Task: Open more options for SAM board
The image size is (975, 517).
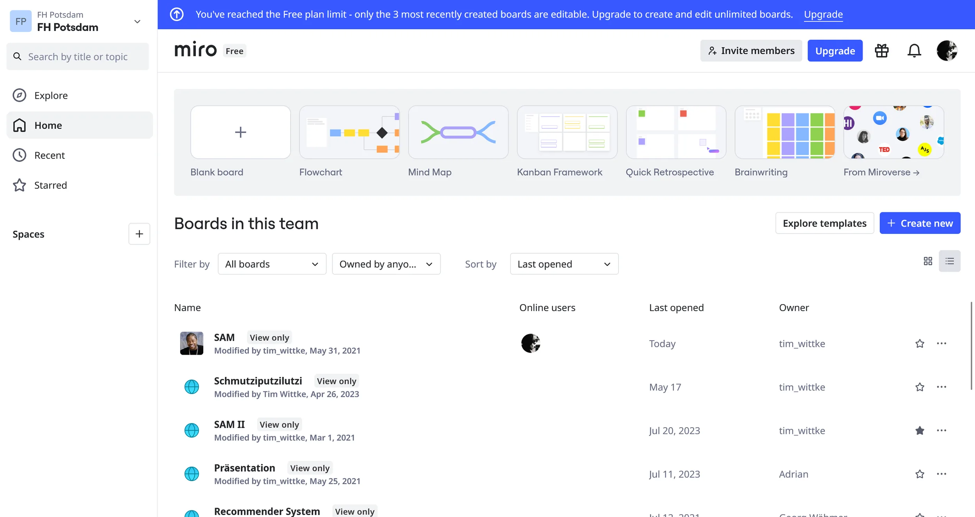Action: pyautogui.click(x=941, y=343)
